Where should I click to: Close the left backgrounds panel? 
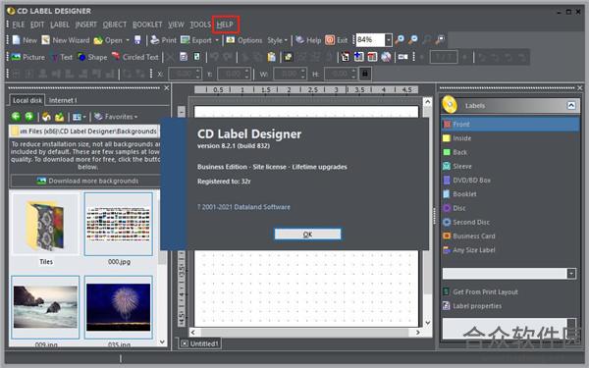167,88
